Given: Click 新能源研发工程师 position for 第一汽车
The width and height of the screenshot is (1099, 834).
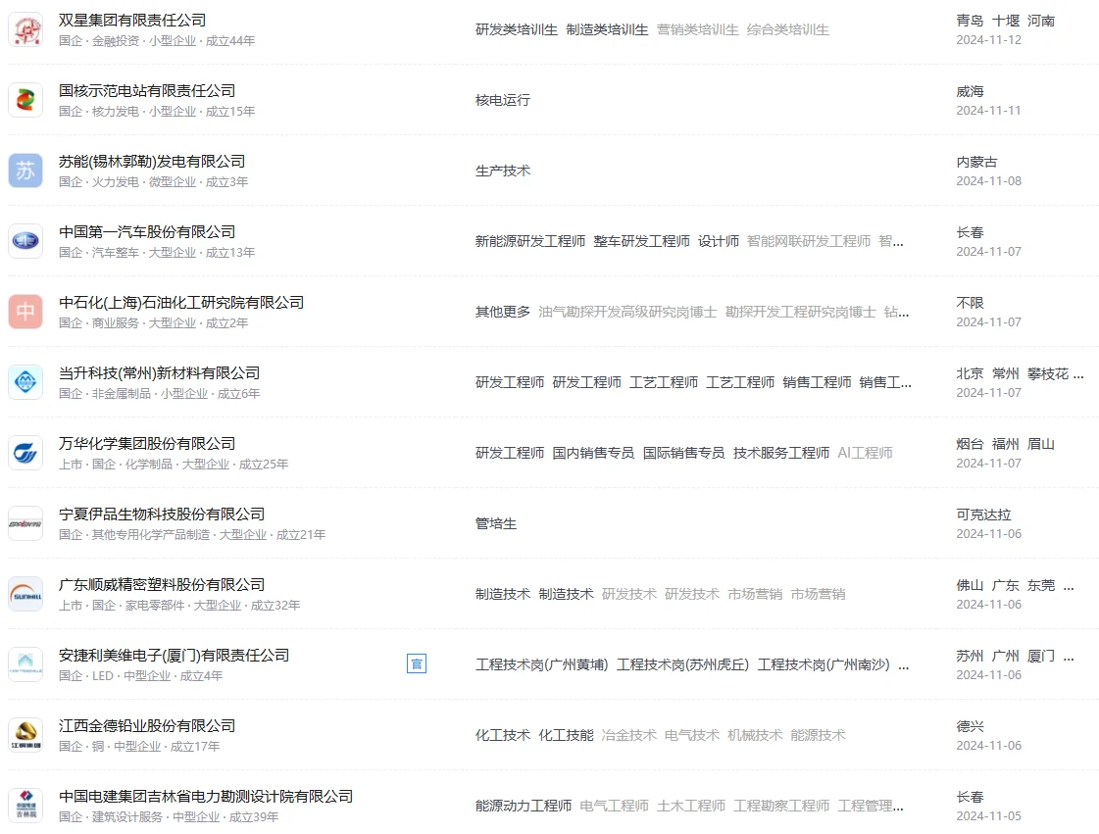Looking at the screenshot, I should (x=529, y=241).
